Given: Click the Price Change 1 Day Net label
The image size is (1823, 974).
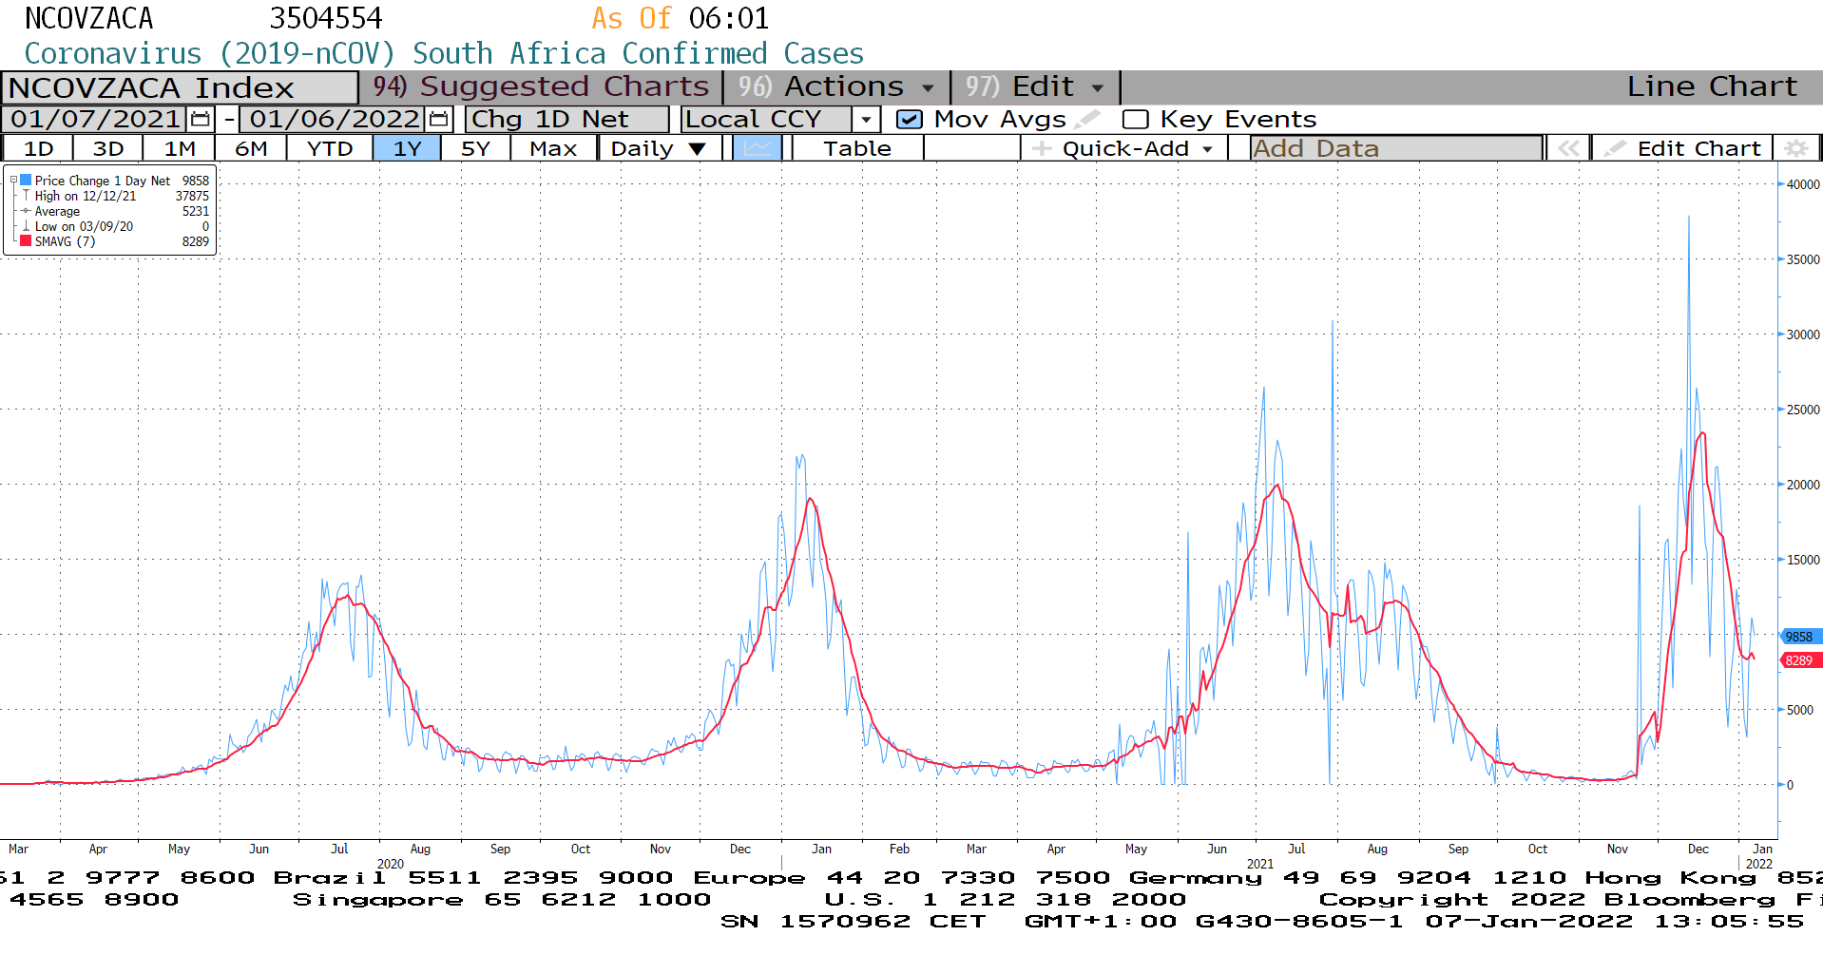Looking at the screenshot, I should pos(103,181).
